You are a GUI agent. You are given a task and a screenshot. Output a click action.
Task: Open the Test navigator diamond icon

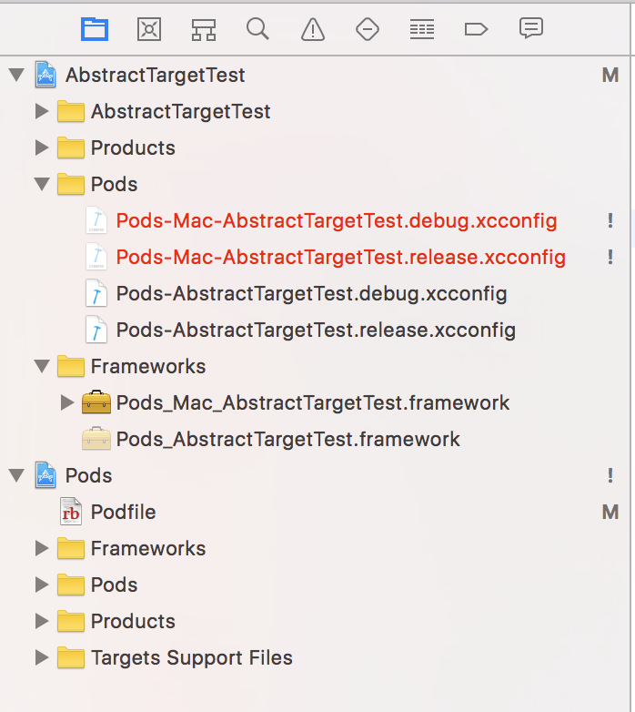click(x=367, y=29)
